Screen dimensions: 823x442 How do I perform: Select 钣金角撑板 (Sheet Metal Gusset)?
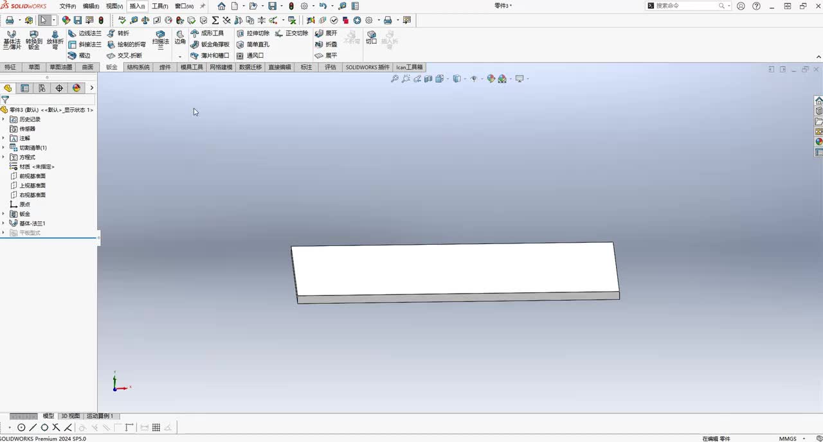[x=210, y=44]
